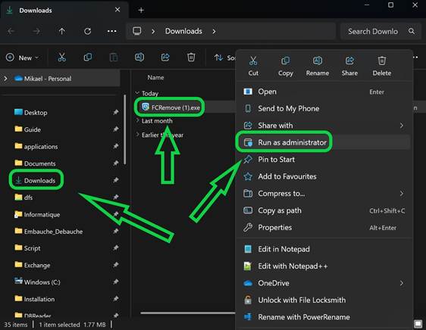Expand Mikael - Personal OneDrive node
The image size is (426, 330).
click(x=5, y=79)
